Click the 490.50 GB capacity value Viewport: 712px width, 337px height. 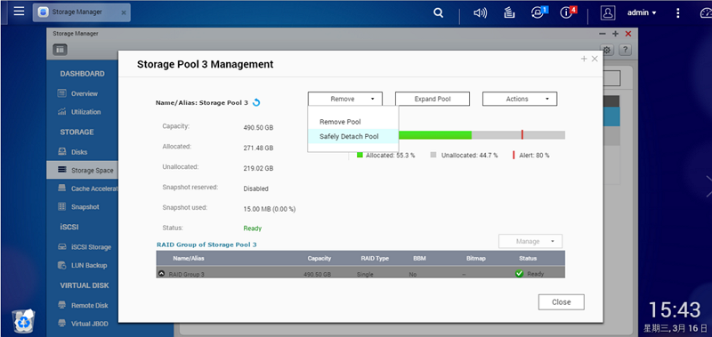[258, 128]
